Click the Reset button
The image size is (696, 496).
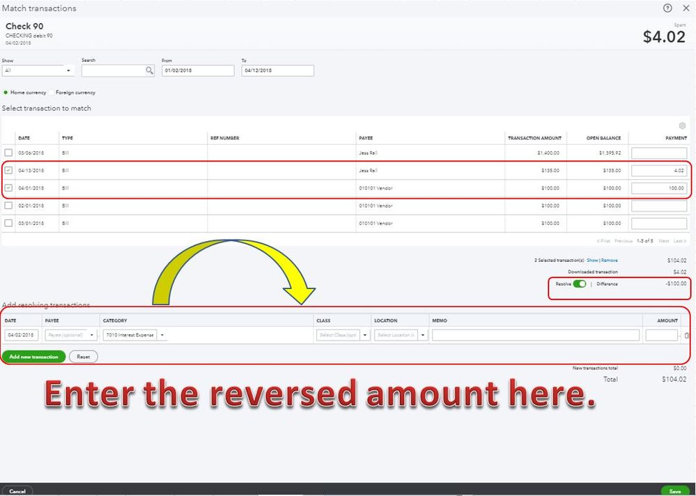[84, 357]
